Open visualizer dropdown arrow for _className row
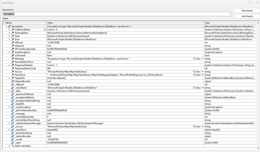This screenshot has width=260, height=152. point(202,88)
